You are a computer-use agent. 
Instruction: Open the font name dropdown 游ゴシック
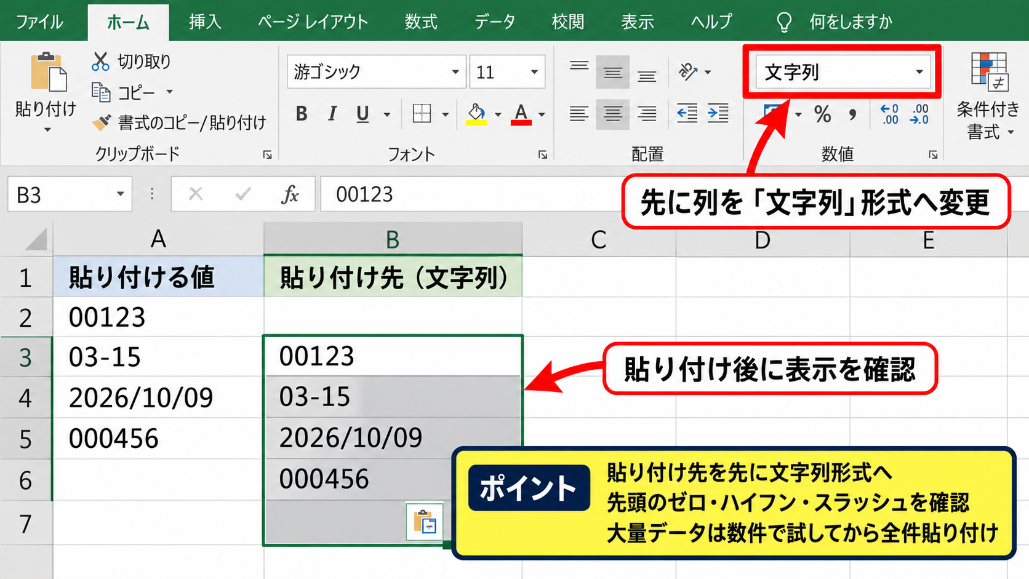455,72
